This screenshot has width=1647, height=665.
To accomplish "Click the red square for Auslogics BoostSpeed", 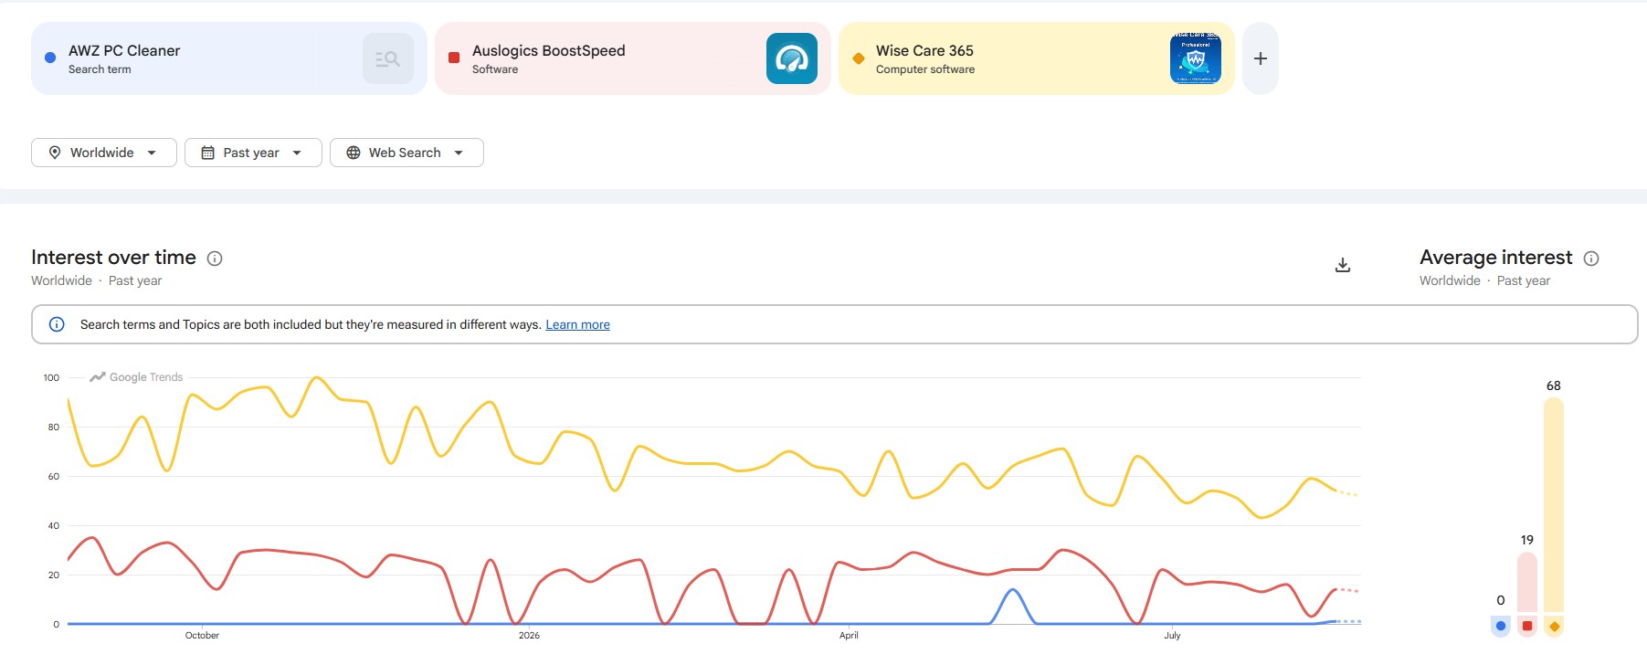I will [x=454, y=58].
